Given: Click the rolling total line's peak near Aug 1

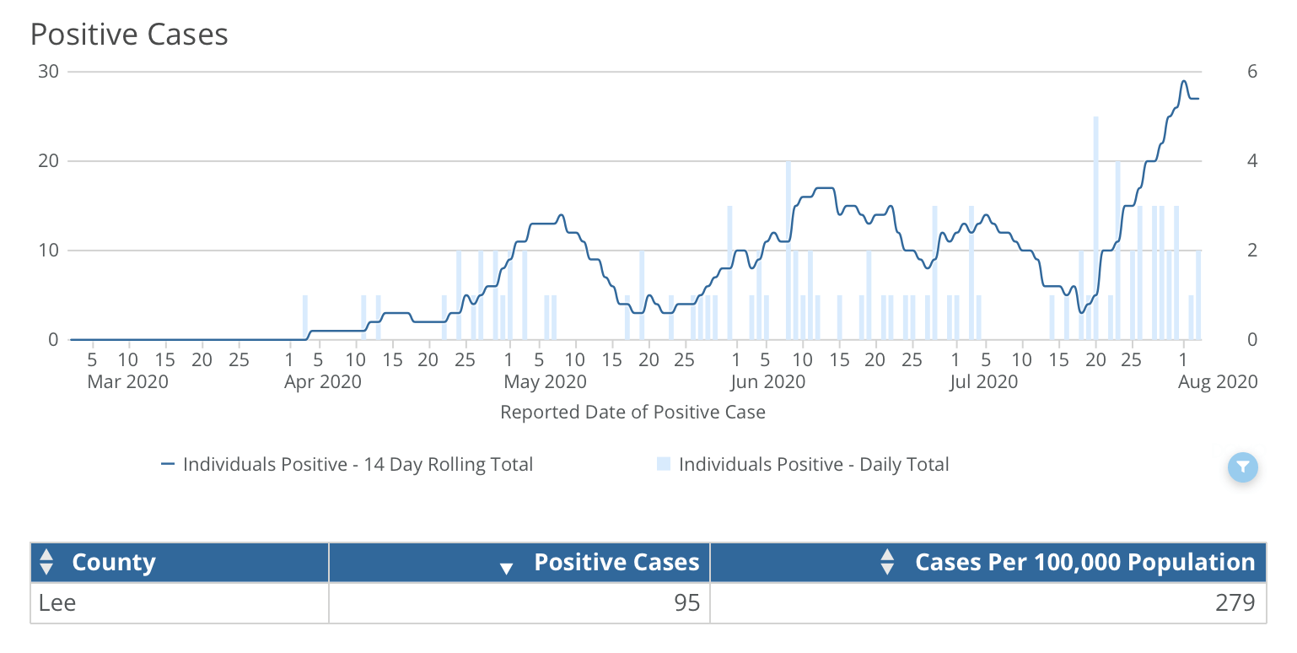Looking at the screenshot, I should click(x=1184, y=82).
